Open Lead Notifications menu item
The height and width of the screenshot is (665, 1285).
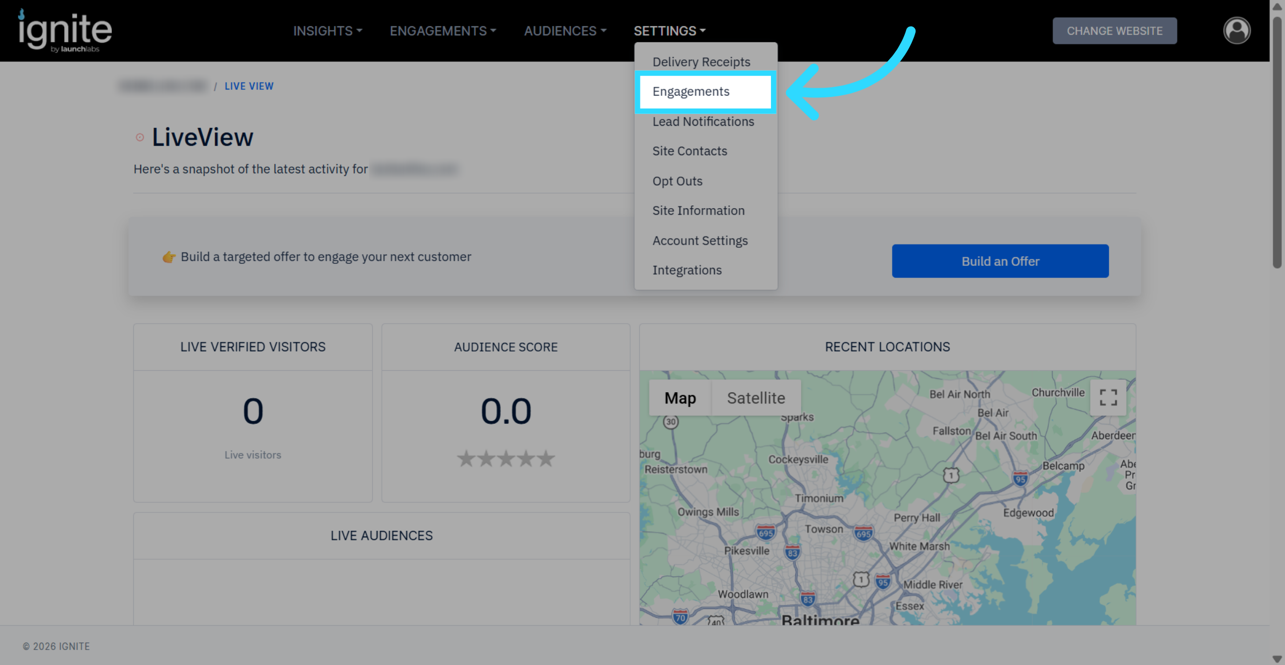[x=702, y=121]
